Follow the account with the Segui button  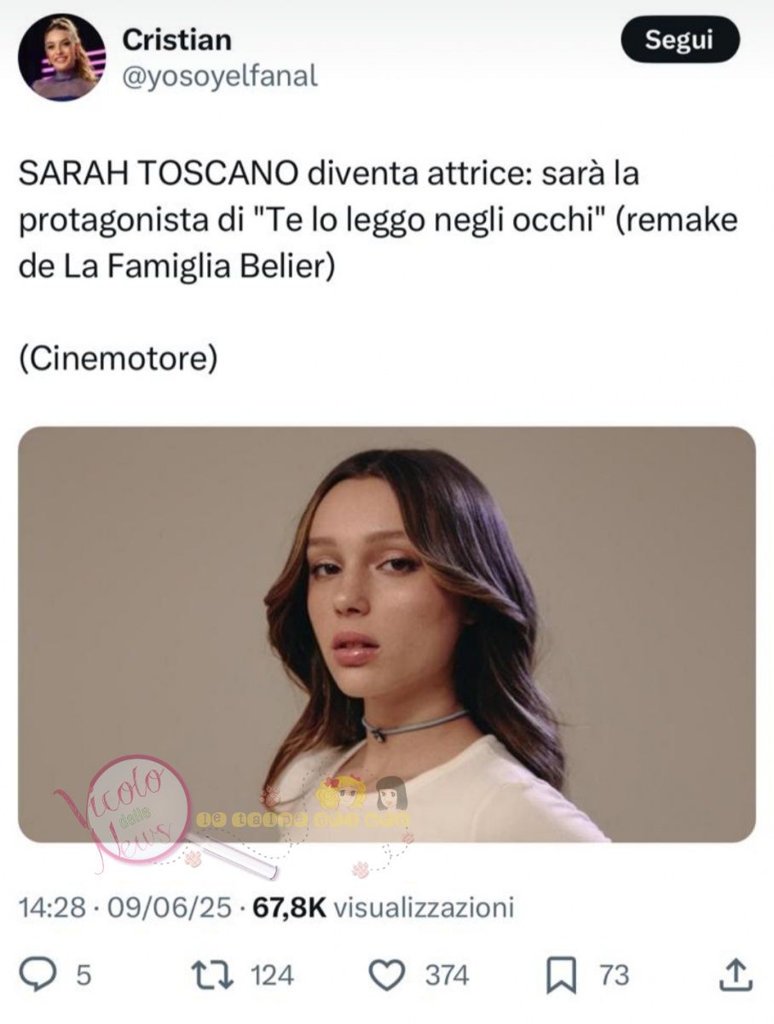(x=679, y=39)
